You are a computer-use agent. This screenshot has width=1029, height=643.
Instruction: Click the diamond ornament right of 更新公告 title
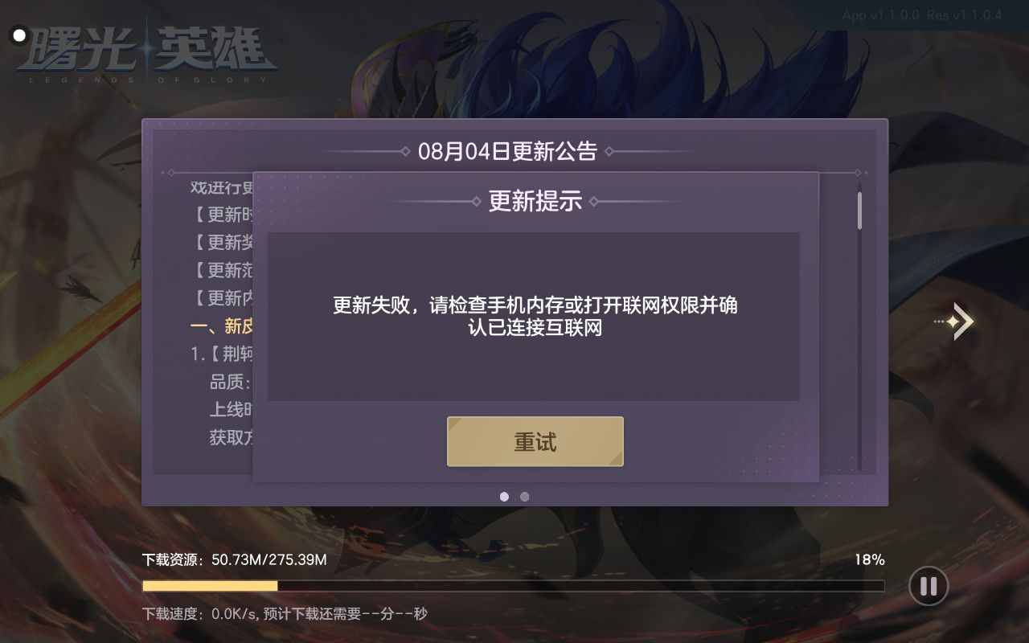click(609, 151)
